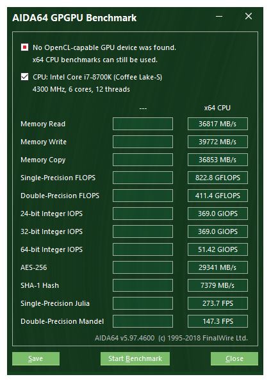This screenshot has height=386, width=271.
Task: Click the Double-Precision Mandel 147.3 FPS result
Action: [x=218, y=321]
